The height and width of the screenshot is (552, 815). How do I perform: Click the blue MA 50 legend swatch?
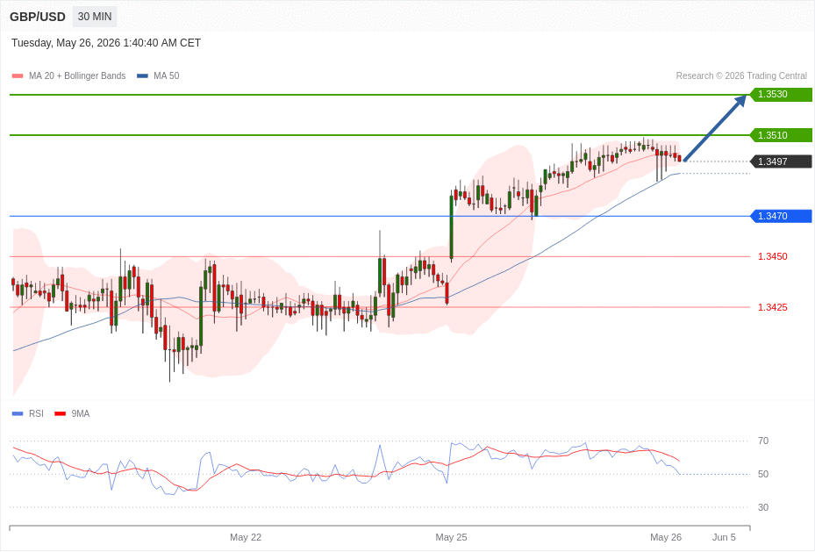[x=142, y=75]
